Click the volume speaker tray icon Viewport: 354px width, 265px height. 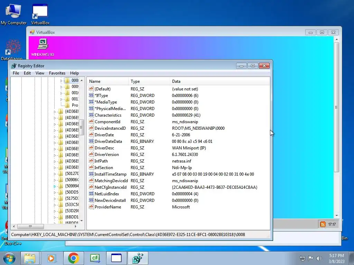319,258
